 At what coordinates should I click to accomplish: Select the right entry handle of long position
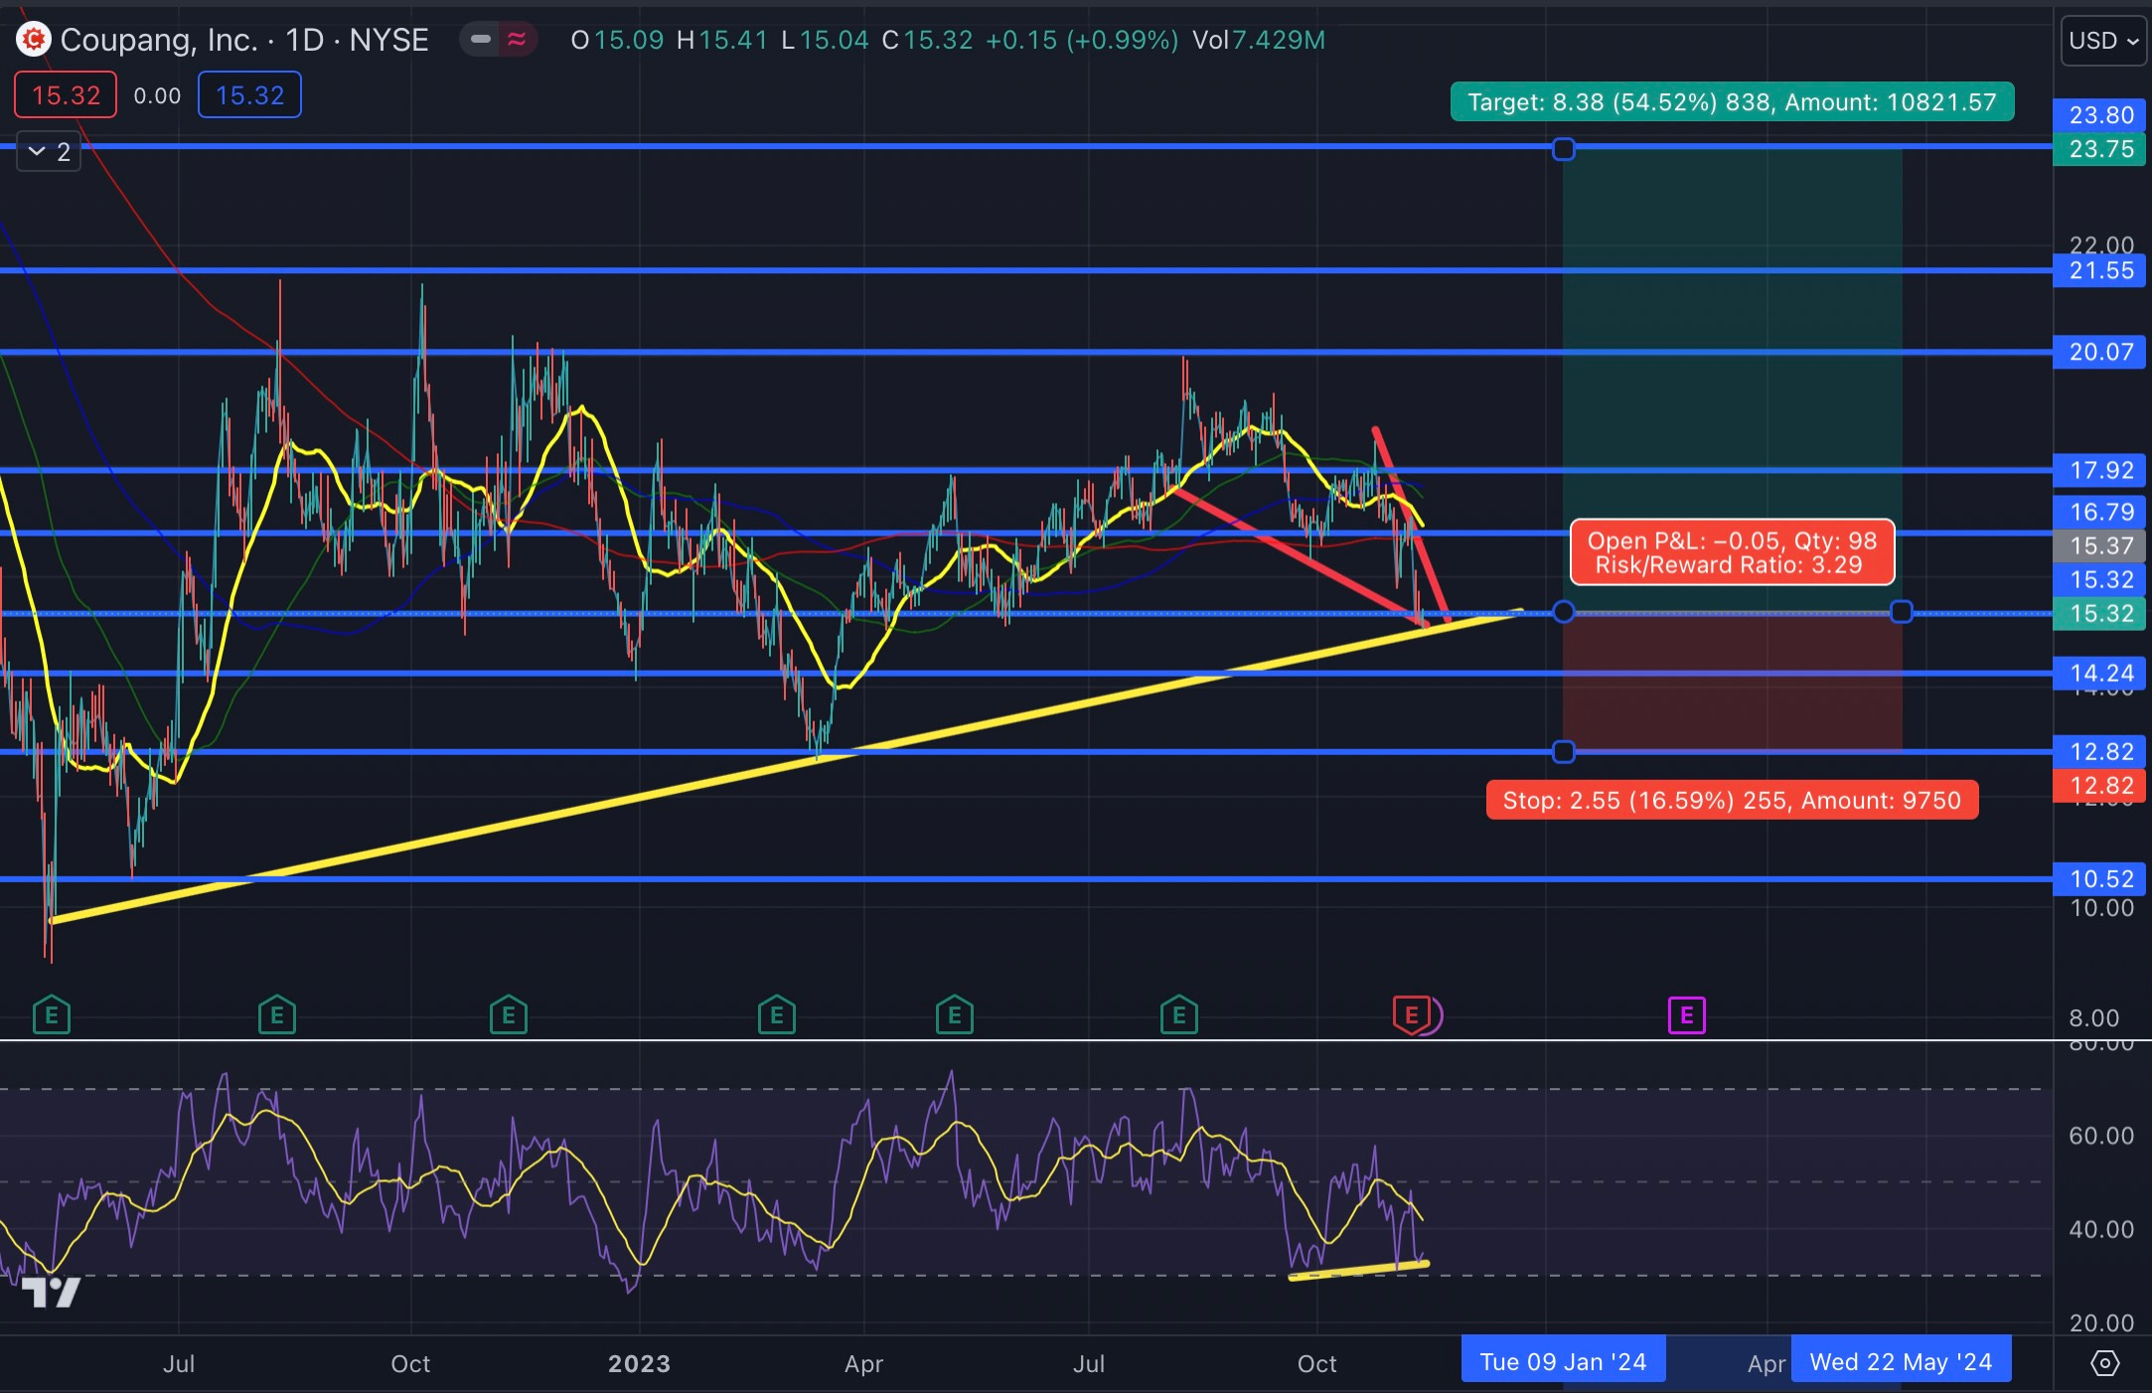click(x=1902, y=612)
